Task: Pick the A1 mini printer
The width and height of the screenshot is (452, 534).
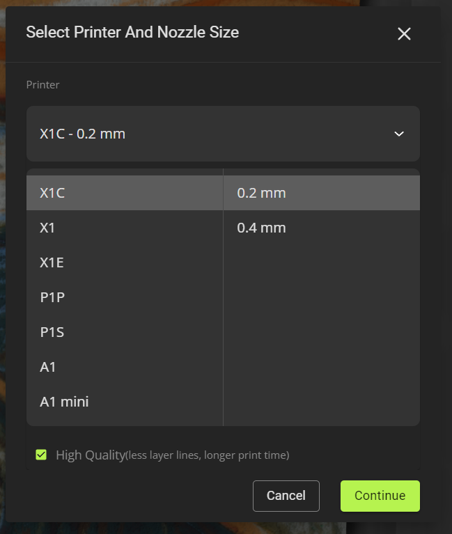Action: pyautogui.click(x=125, y=402)
